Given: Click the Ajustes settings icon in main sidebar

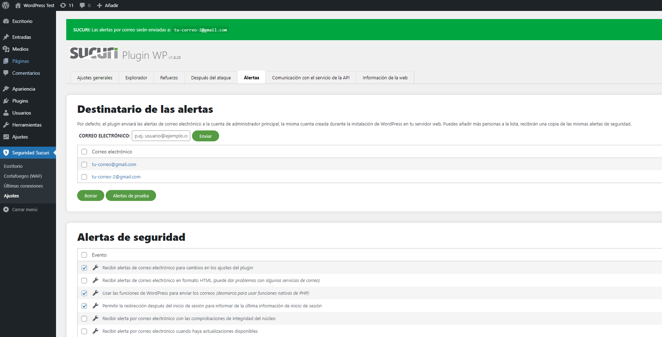Looking at the screenshot, I should click(6, 137).
